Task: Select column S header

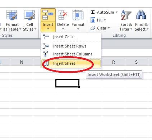Action: point(136,62)
